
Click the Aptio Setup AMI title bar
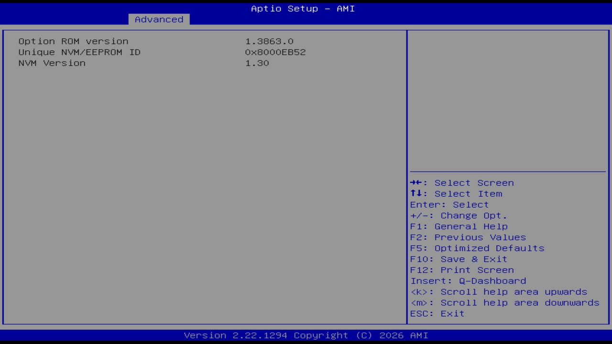[303, 9]
